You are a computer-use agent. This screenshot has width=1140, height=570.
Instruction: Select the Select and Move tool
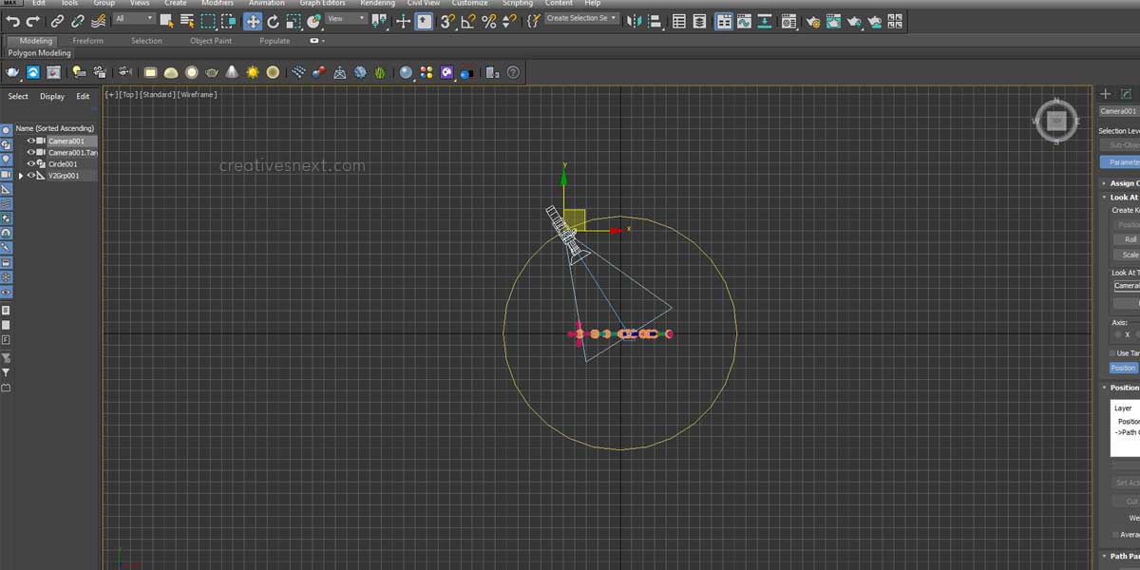(x=254, y=20)
